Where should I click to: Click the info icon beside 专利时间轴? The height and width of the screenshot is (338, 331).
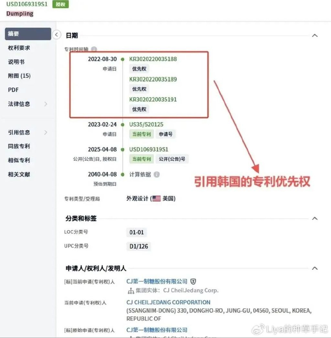[94, 49]
